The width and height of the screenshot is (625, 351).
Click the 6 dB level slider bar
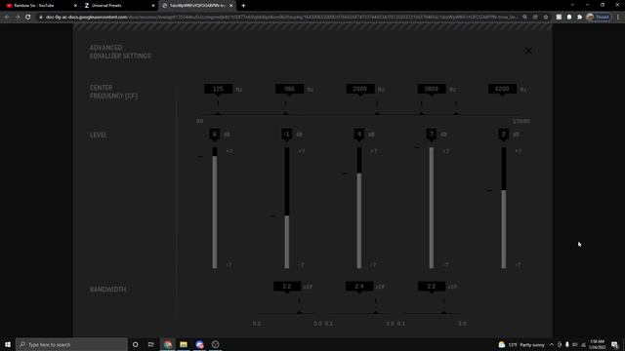click(x=215, y=208)
